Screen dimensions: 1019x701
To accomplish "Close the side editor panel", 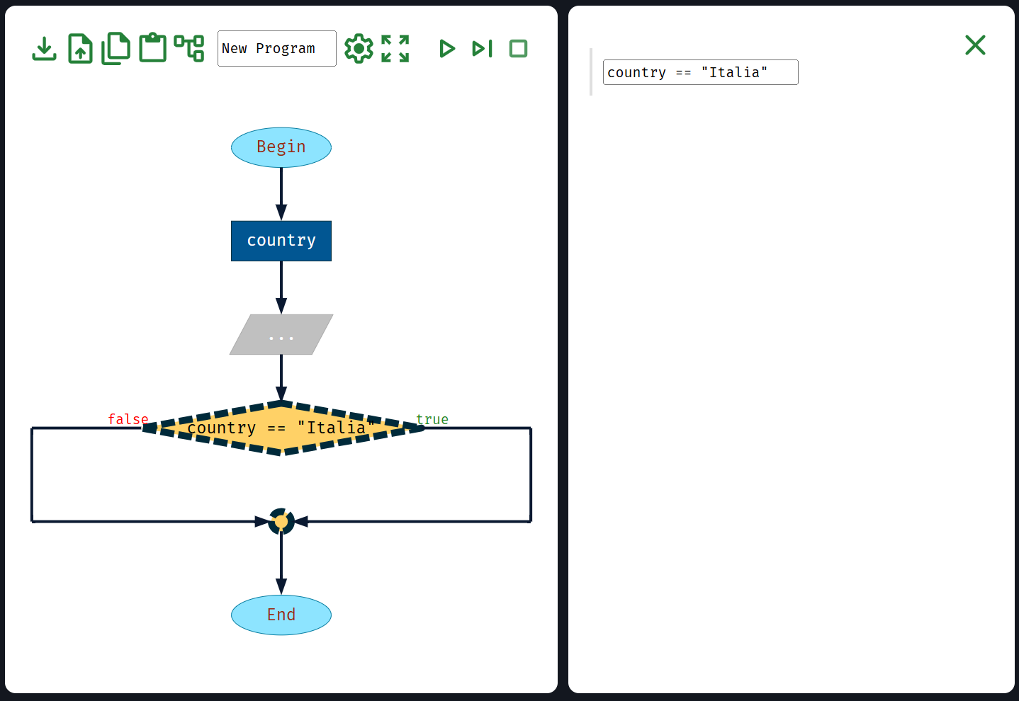I will [975, 45].
